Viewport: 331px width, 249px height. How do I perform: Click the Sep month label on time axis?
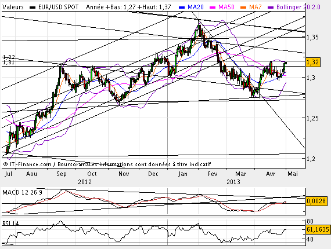[x=62, y=174]
